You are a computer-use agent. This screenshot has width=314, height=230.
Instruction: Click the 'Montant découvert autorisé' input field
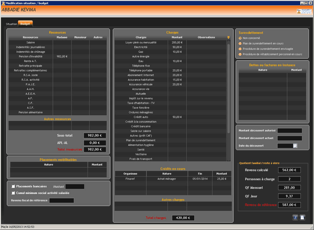pyautogui.click(x=290, y=131)
